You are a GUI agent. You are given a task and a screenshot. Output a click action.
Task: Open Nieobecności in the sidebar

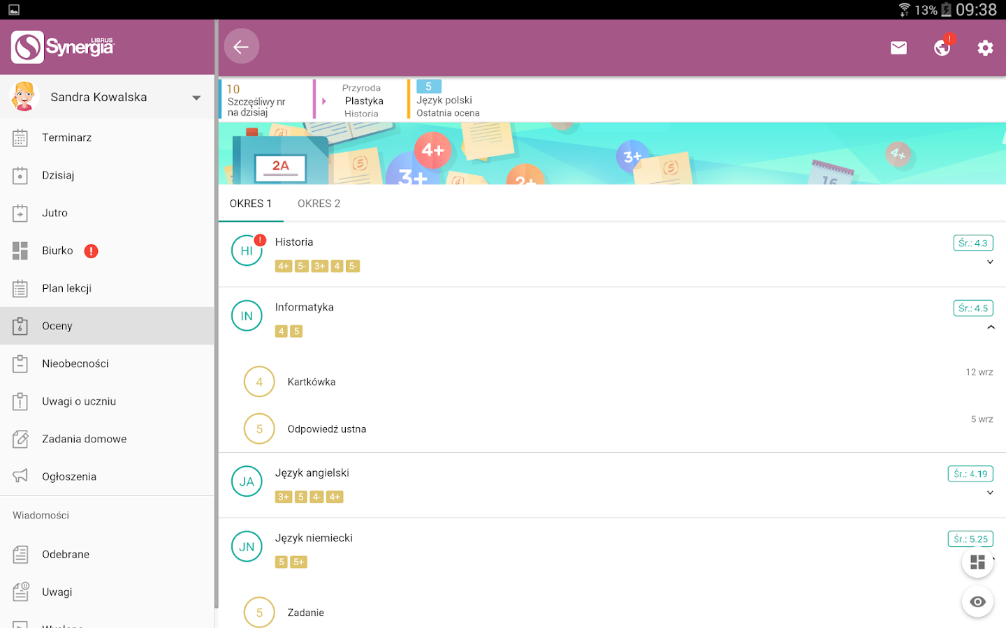(x=108, y=364)
